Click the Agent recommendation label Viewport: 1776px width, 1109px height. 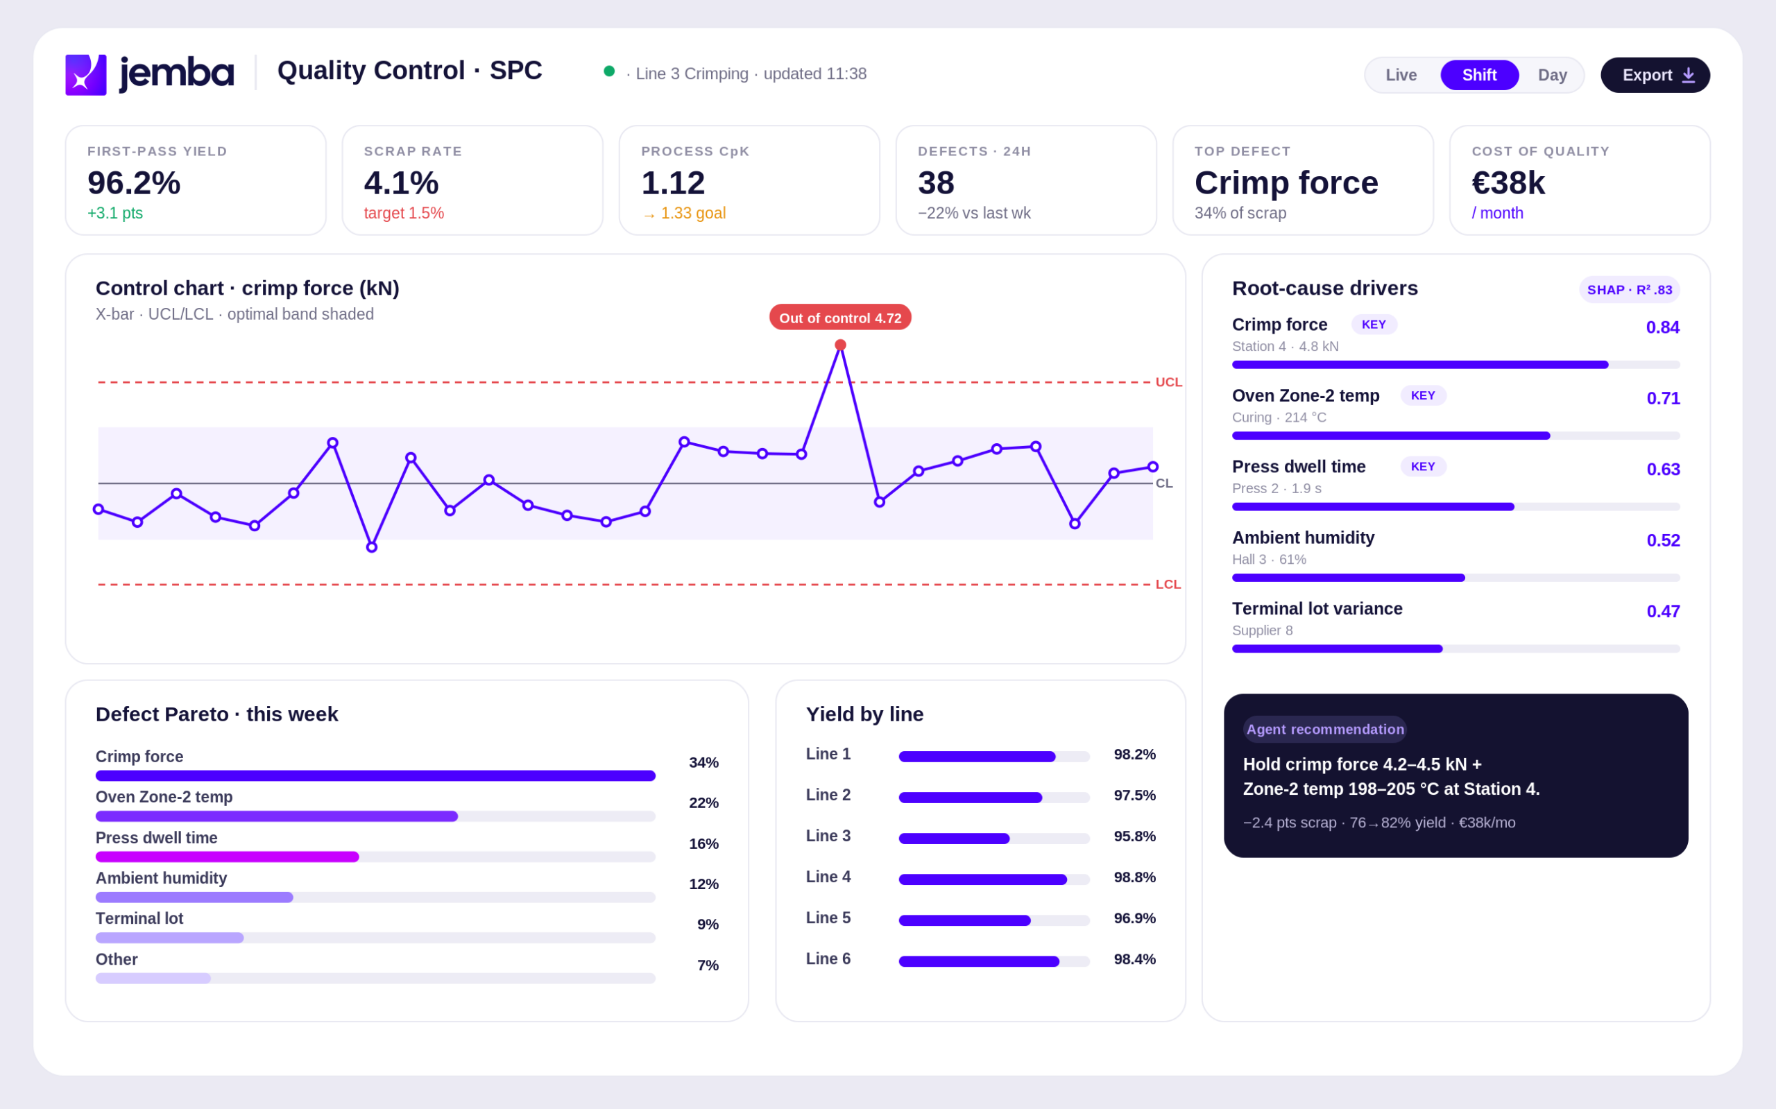click(1324, 729)
